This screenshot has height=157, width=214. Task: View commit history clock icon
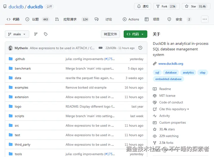(140, 48)
